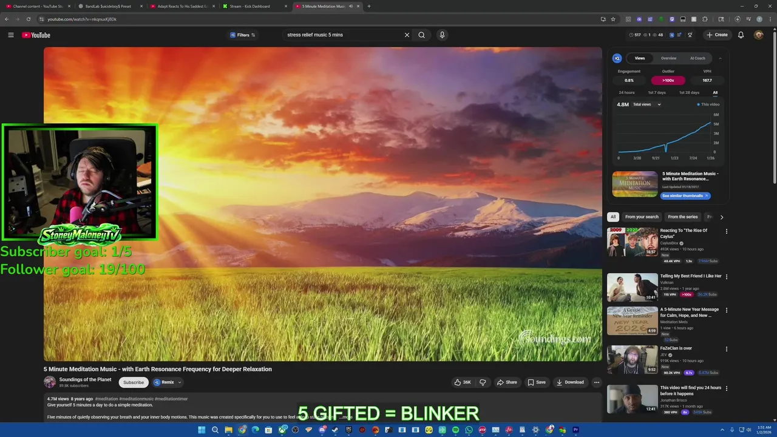Toggle the This video chart legend
The image size is (777, 437).
click(x=708, y=104)
